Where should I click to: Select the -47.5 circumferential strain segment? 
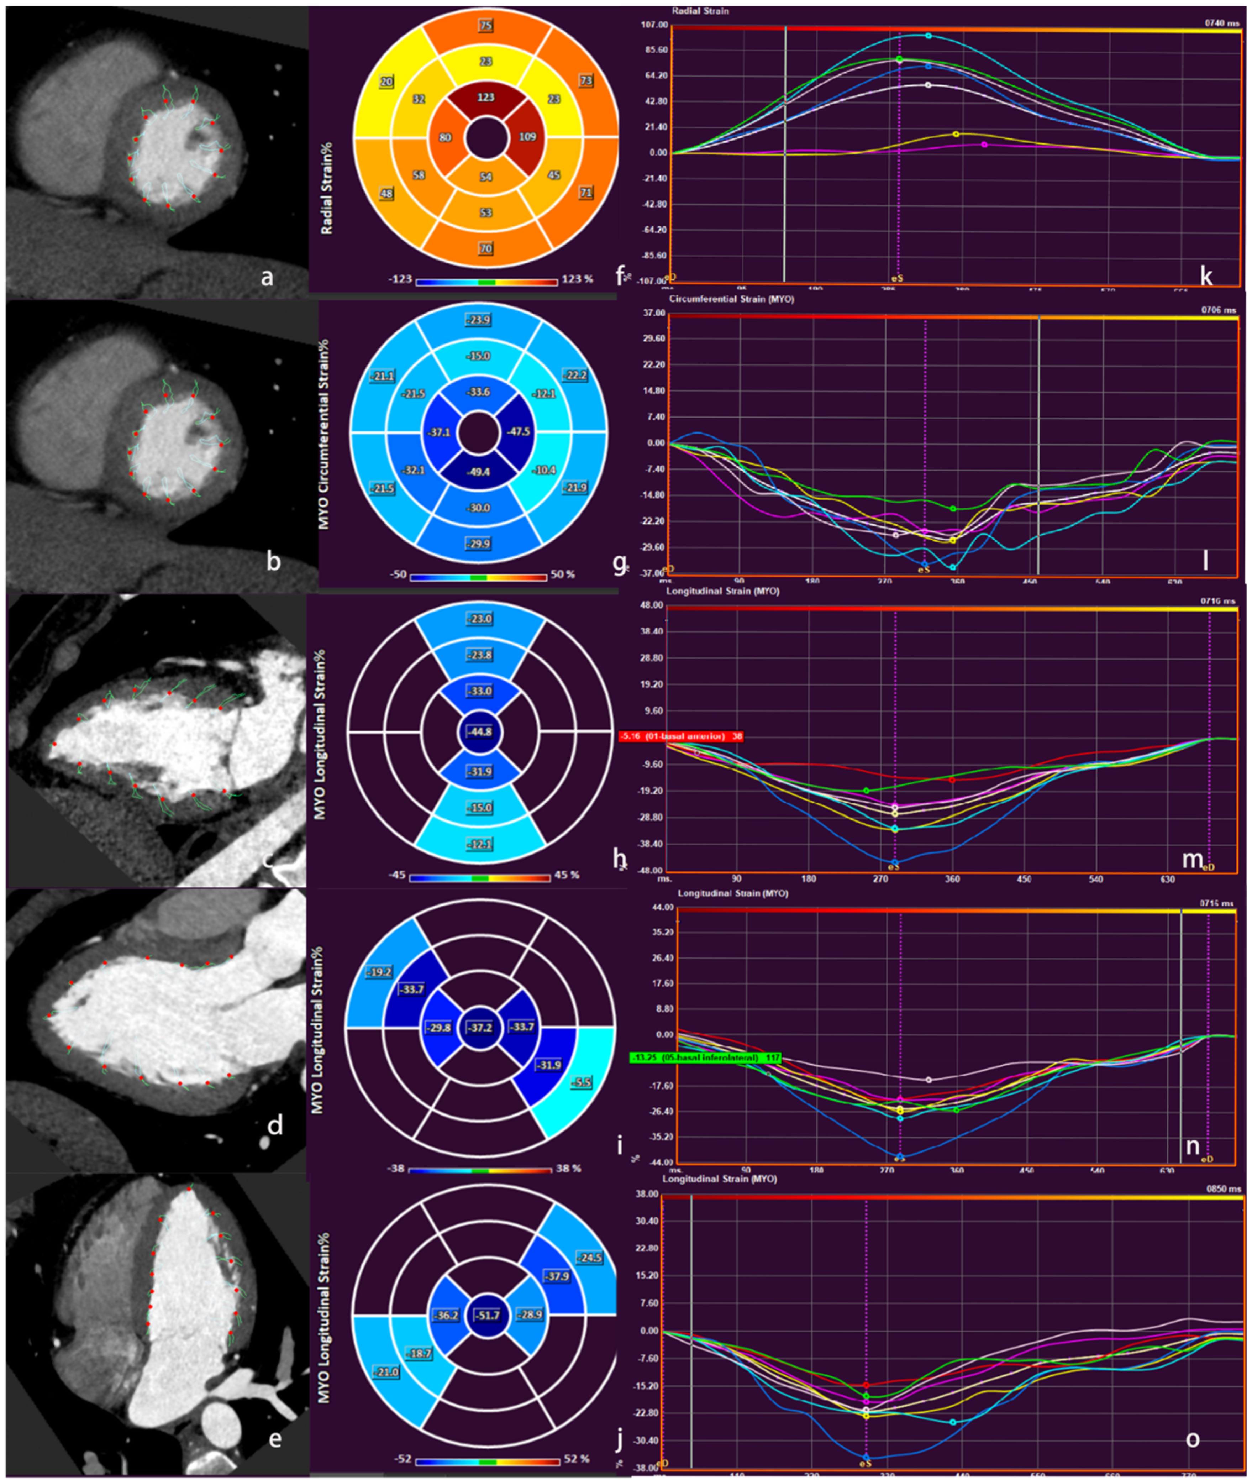pyautogui.click(x=519, y=432)
